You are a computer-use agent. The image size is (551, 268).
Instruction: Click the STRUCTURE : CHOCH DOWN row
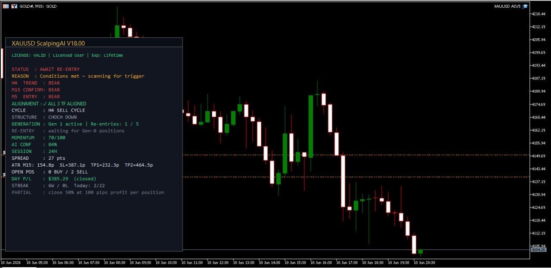(44, 117)
